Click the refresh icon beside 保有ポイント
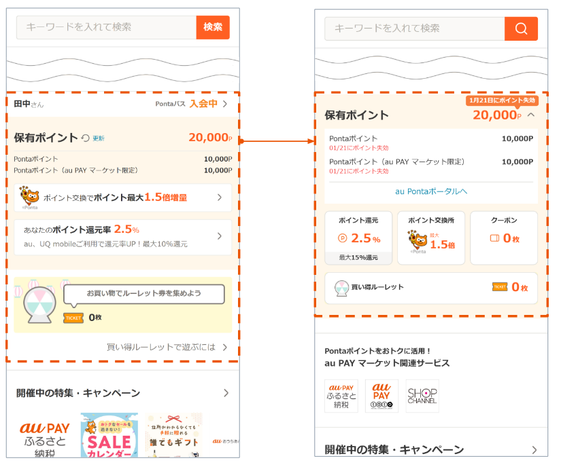This screenshot has width=561, height=469. click(x=86, y=138)
